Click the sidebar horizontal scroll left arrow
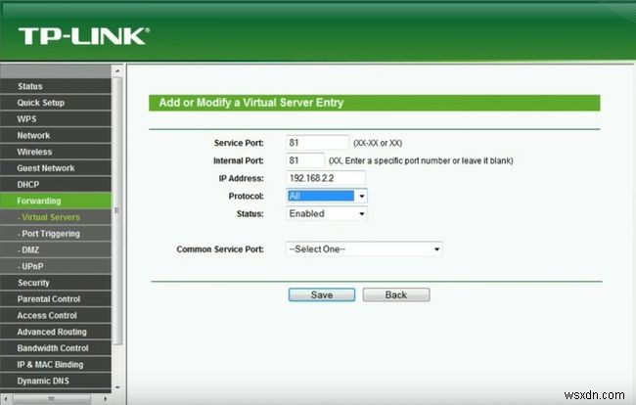636x405 pixels. [6, 399]
